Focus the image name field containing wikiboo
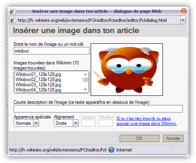The image size is (196, 163). coord(51,51)
